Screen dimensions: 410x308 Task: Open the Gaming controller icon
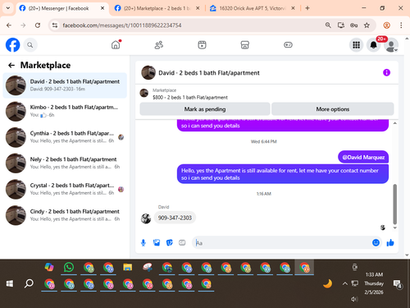click(288, 45)
